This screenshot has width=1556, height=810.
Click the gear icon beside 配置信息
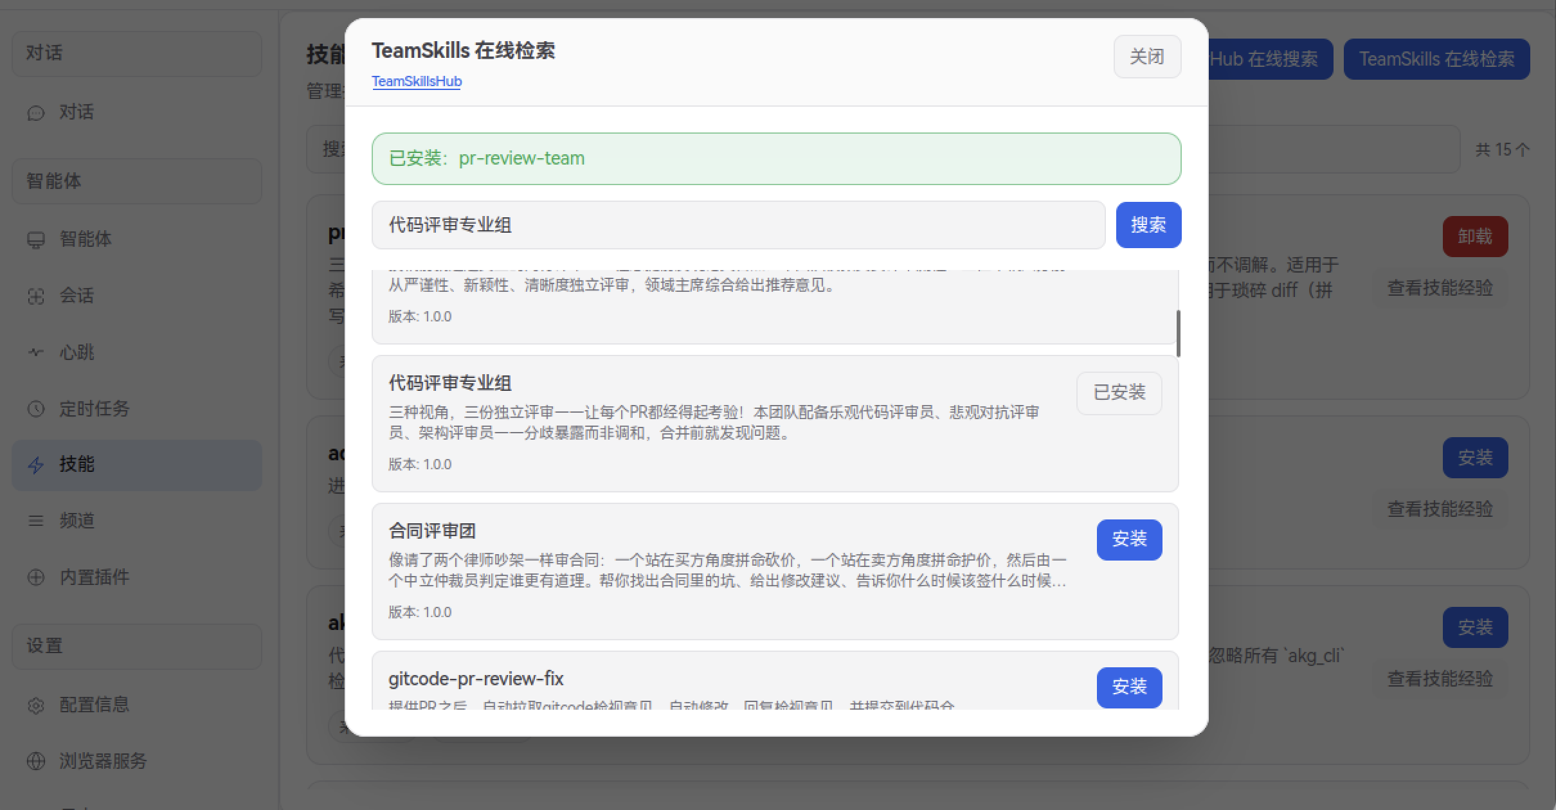pyautogui.click(x=36, y=705)
